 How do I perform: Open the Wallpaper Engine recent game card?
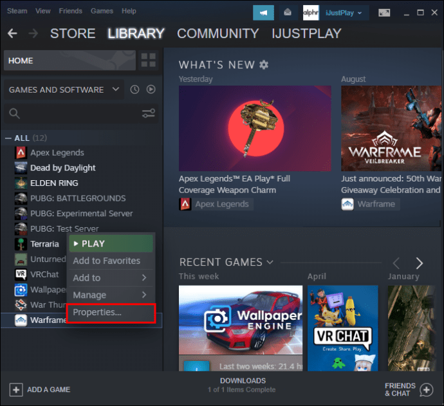click(x=241, y=328)
